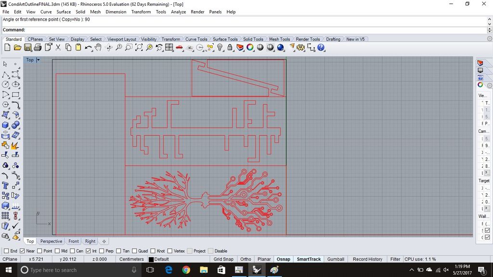Screen dimensions: 493x277
Task: Click the Zoom Extents magnifier icon
Action: point(139,48)
